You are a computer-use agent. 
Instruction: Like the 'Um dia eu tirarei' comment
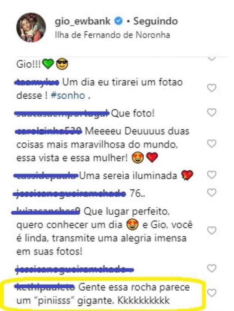pos(212,88)
